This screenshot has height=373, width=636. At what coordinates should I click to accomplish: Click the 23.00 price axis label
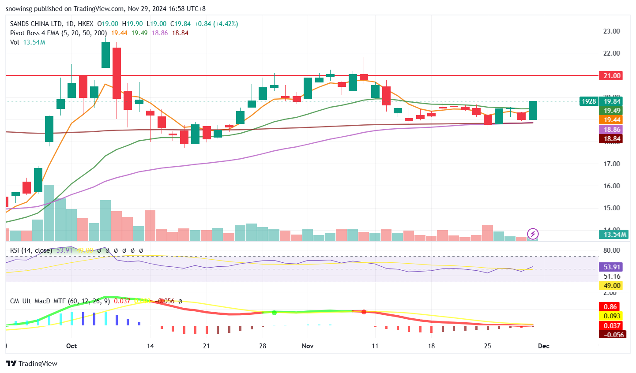[x=611, y=31]
